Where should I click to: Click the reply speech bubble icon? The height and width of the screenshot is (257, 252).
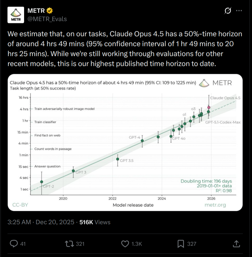coord(14,243)
